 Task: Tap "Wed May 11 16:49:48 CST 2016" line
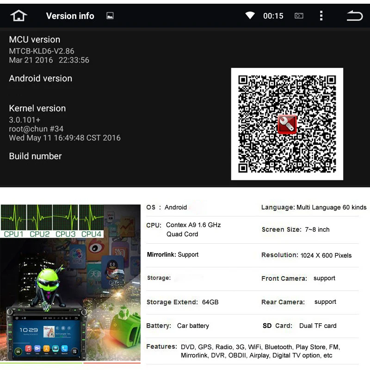[x=65, y=138]
